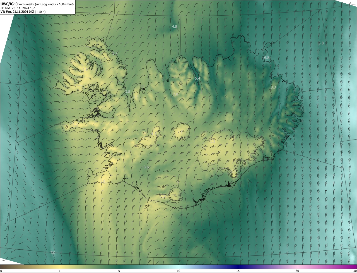This screenshot has width=357, height=273.
Task: Click the colorbar tick label 30
Action: pos(297,271)
